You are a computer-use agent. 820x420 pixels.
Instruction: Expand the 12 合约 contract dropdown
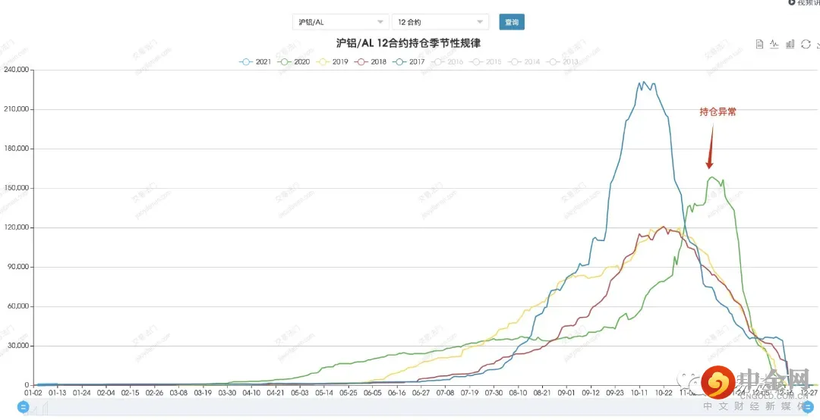coord(440,22)
